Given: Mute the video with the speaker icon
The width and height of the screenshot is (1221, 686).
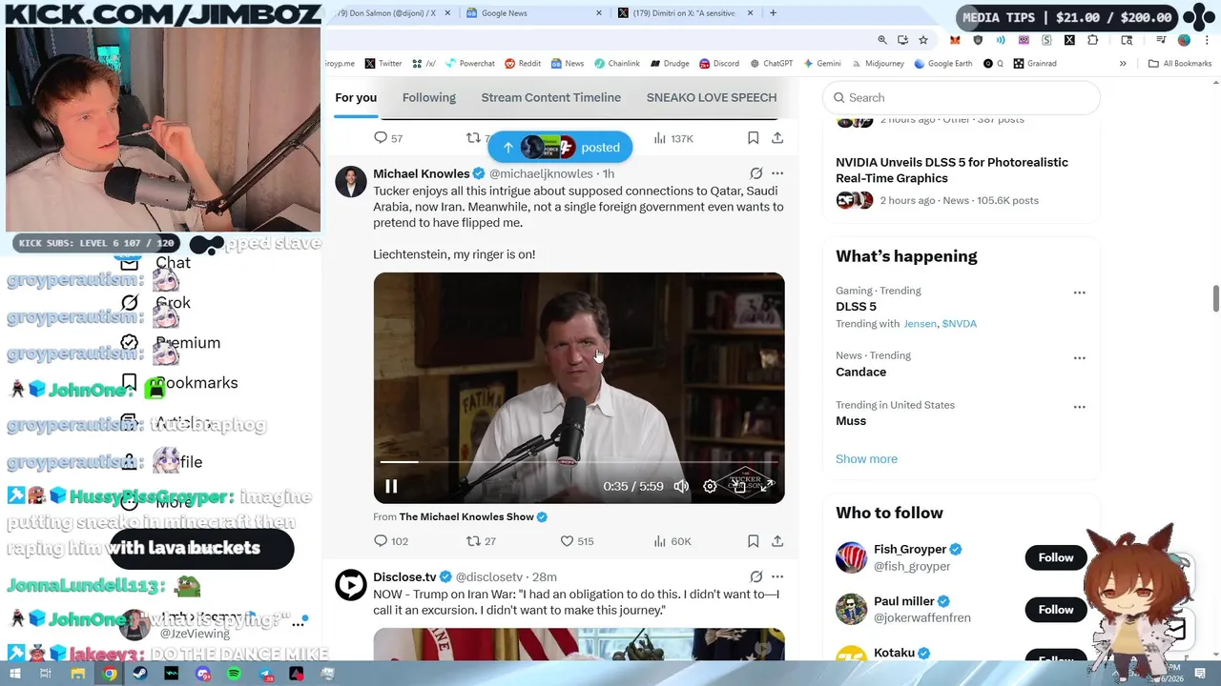Looking at the screenshot, I should (681, 486).
